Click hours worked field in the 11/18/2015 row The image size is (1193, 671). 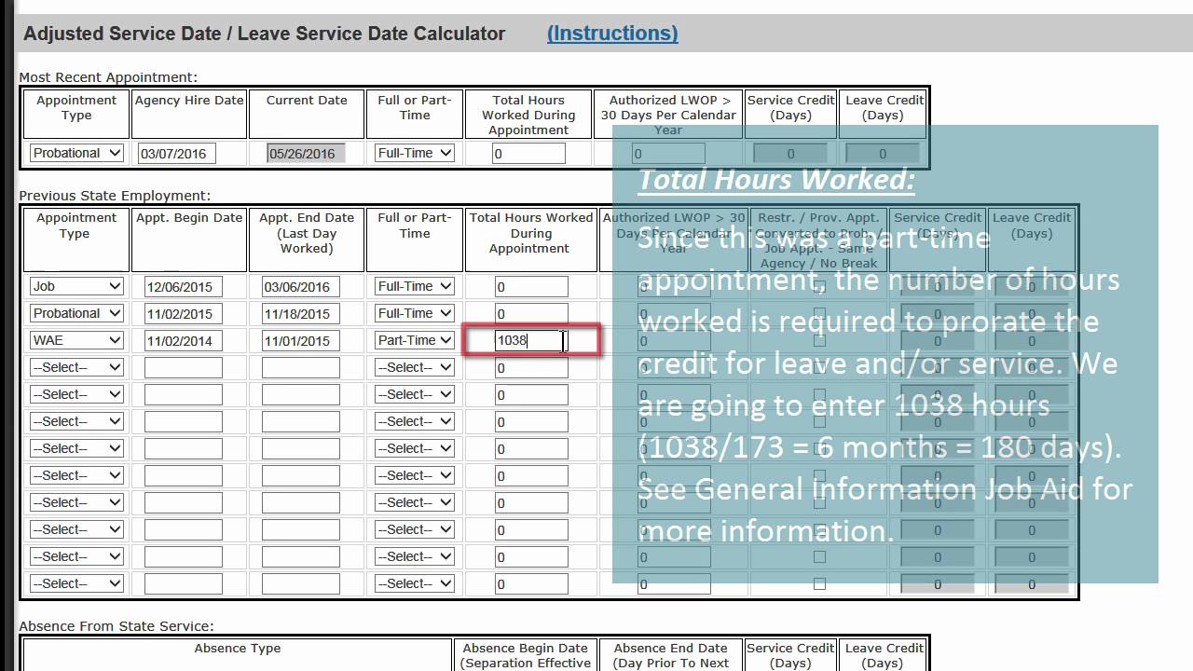click(531, 314)
